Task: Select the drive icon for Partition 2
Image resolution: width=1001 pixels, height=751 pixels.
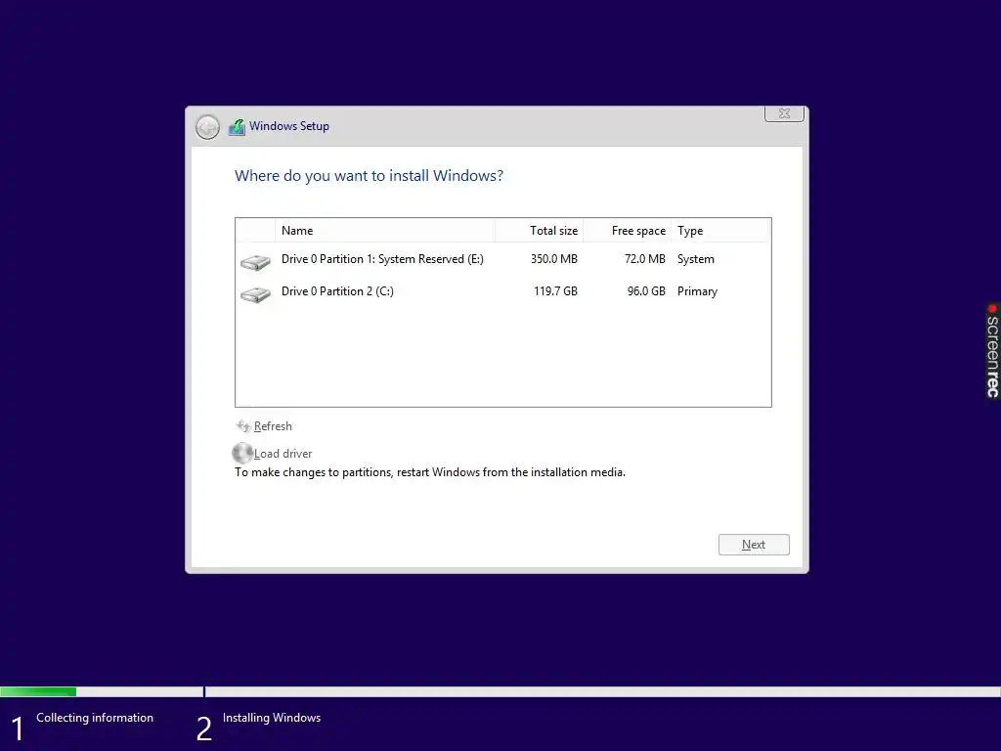Action: click(255, 294)
